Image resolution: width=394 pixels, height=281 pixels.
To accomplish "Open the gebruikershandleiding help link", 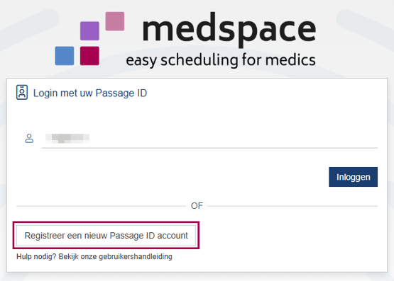I will coord(115,257).
